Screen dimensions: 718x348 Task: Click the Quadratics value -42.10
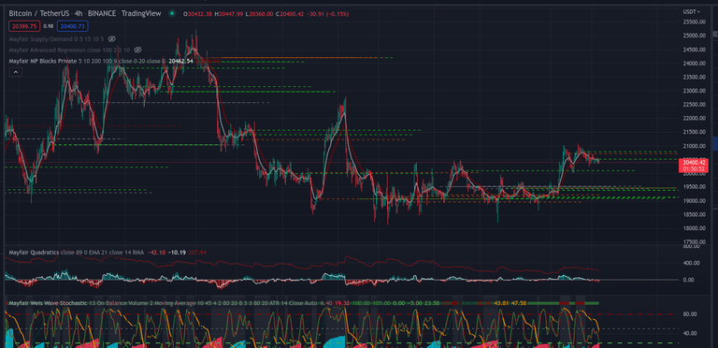[156, 253]
